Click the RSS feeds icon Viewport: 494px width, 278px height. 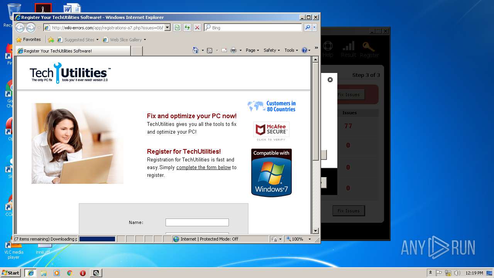click(210, 50)
